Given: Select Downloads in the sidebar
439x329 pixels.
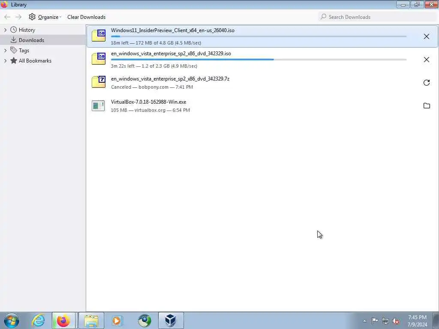Looking at the screenshot, I should [31, 40].
